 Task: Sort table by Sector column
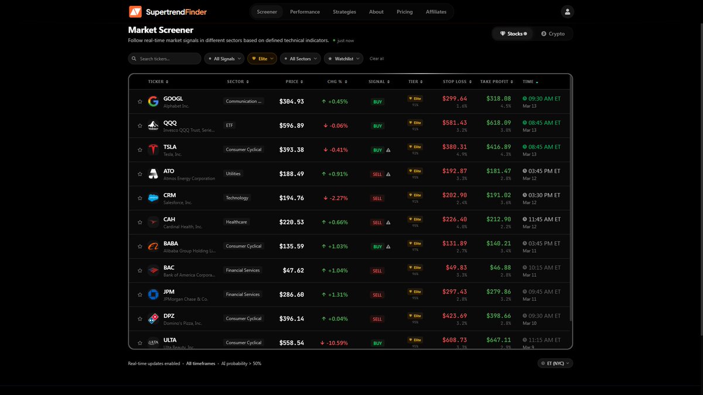tap(238, 82)
